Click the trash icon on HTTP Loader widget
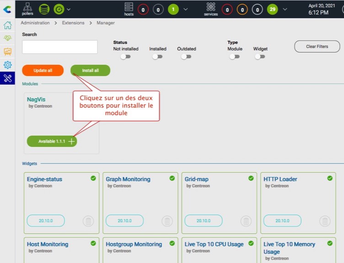The image size is (344, 263). point(325,221)
